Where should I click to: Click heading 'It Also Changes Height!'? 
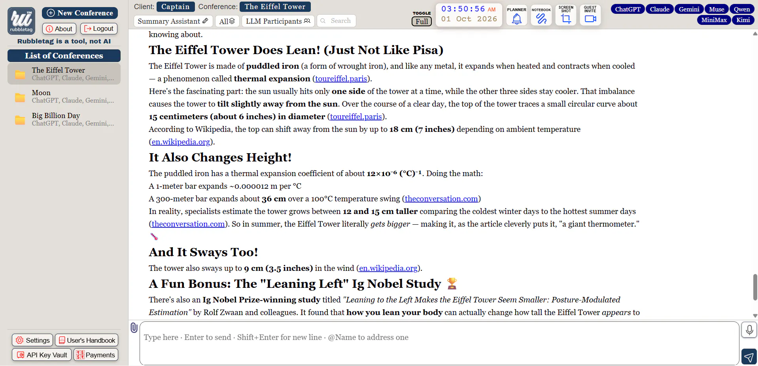point(220,157)
